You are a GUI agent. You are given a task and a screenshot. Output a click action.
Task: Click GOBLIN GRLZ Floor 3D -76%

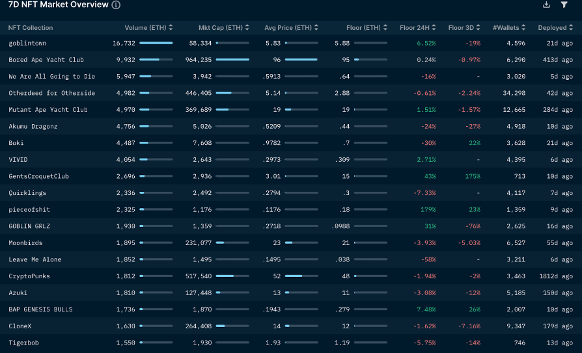pyautogui.click(x=473, y=226)
